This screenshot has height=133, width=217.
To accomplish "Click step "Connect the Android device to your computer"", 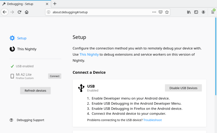I will coord(129,113).
